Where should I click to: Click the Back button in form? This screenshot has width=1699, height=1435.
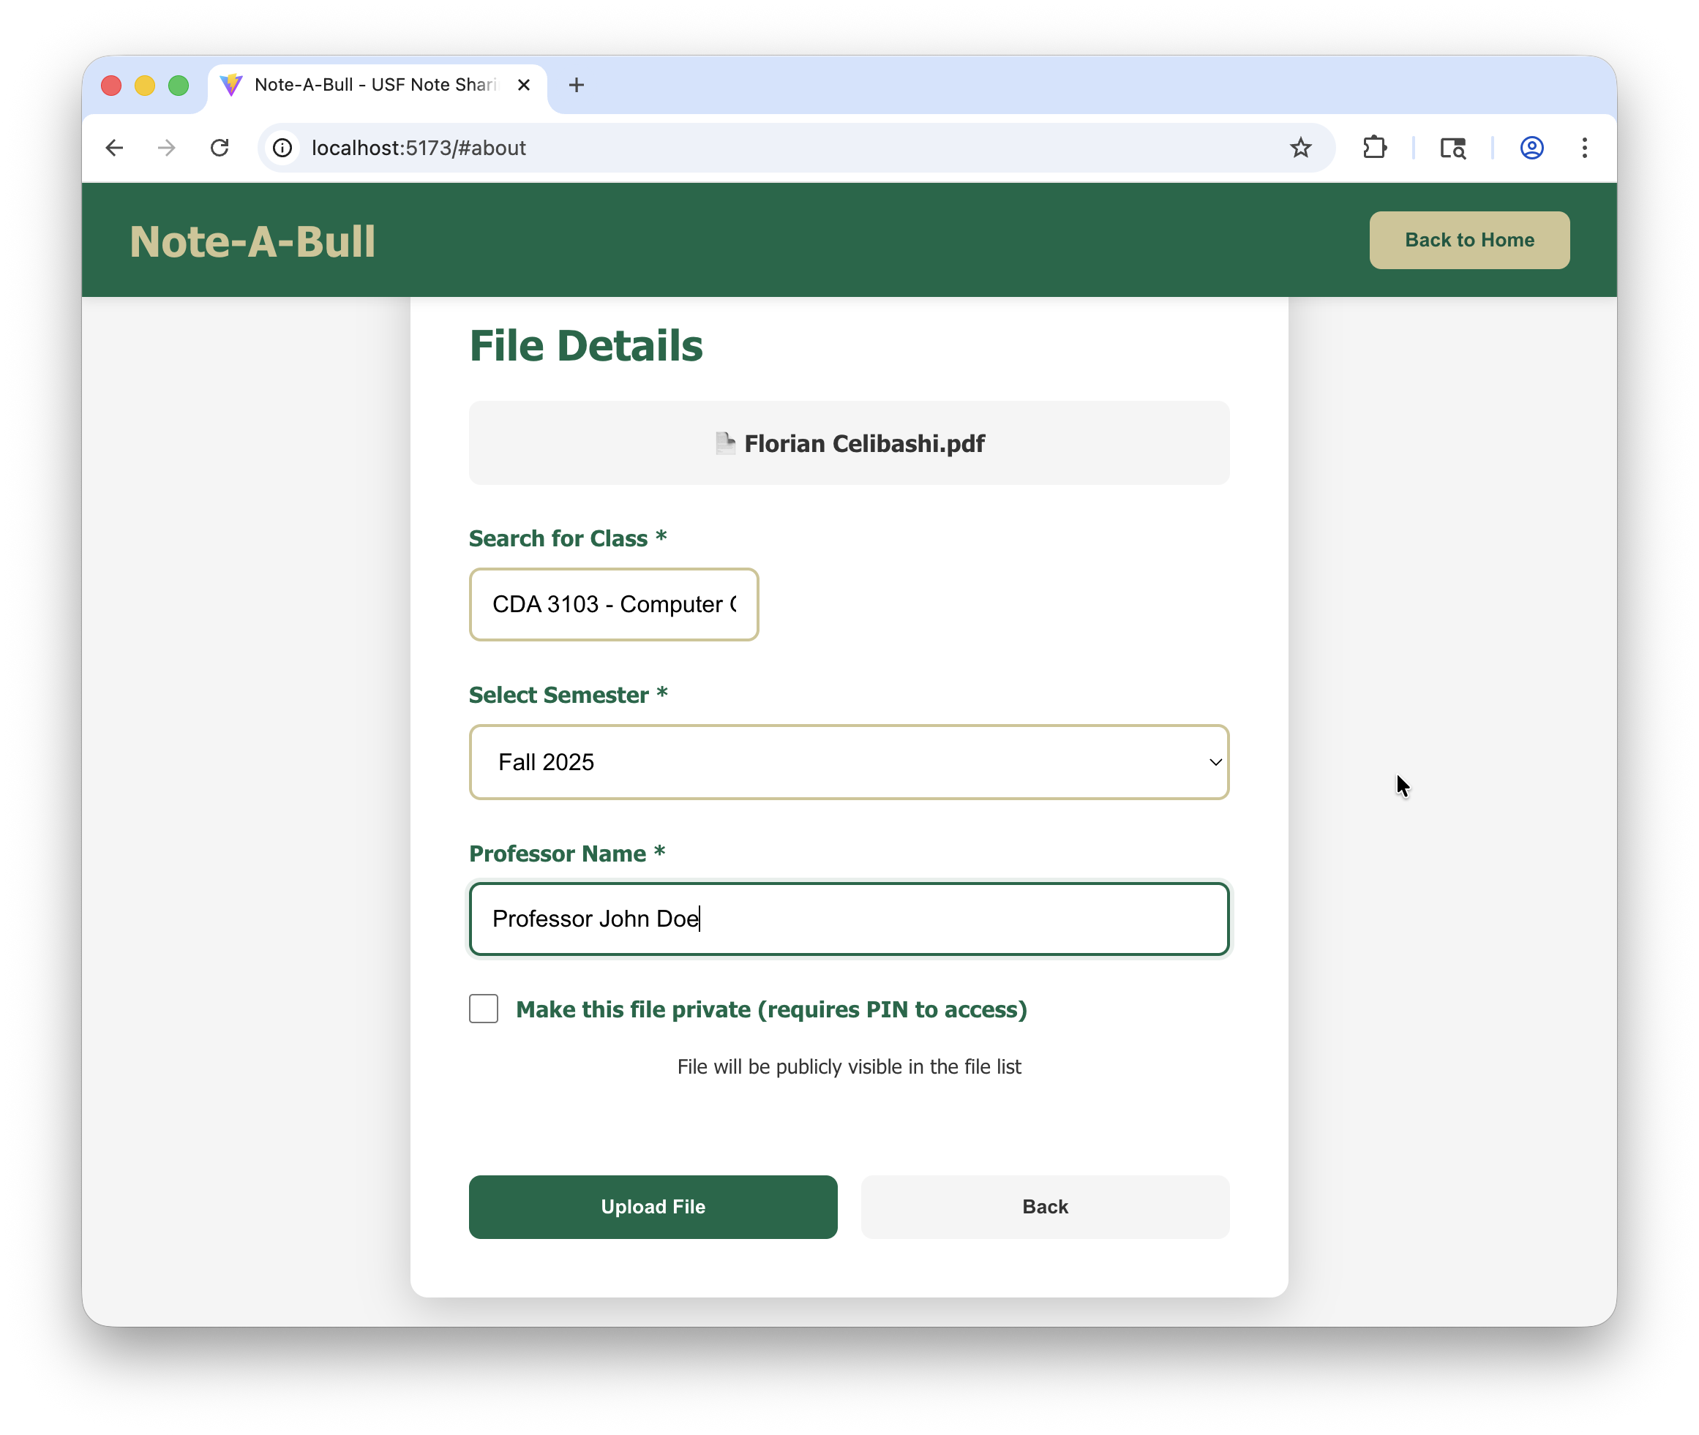(x=1045, y=1206)
